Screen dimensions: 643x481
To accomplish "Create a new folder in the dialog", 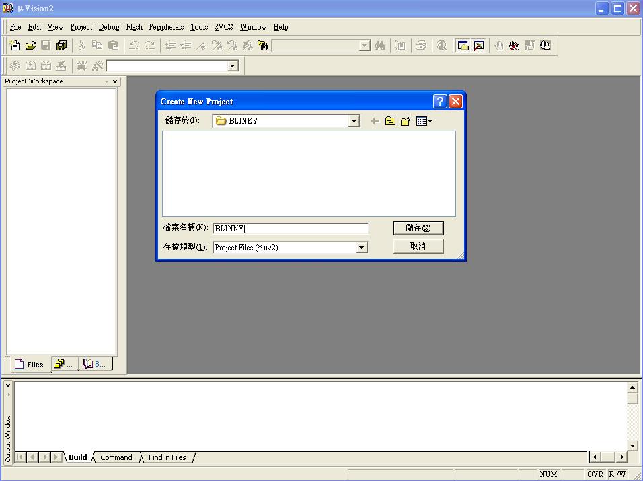I will (406, 121).
